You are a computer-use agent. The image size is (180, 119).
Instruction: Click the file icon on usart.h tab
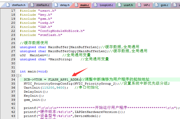(x=120, y=5)
